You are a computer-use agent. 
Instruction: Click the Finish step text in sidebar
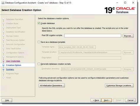9,78
